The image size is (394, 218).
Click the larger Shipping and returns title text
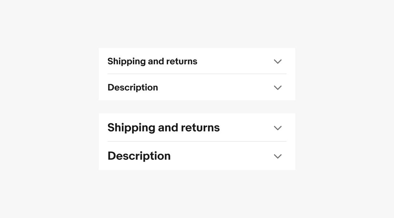163,128
